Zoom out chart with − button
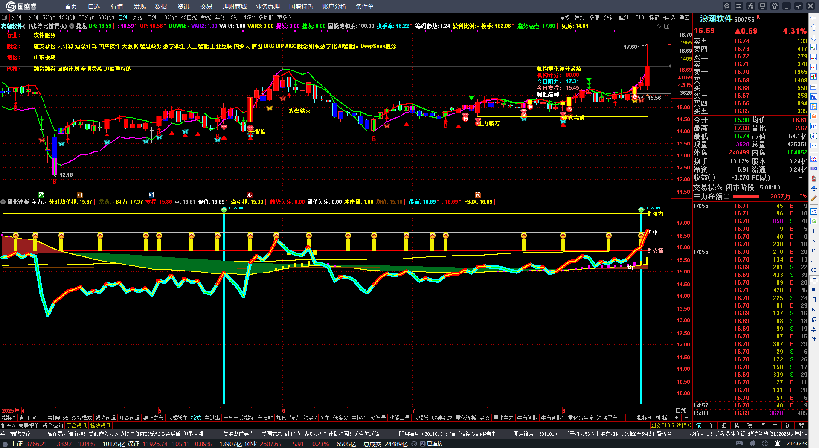Screen dimensions: 819x448 click(686, 418)
